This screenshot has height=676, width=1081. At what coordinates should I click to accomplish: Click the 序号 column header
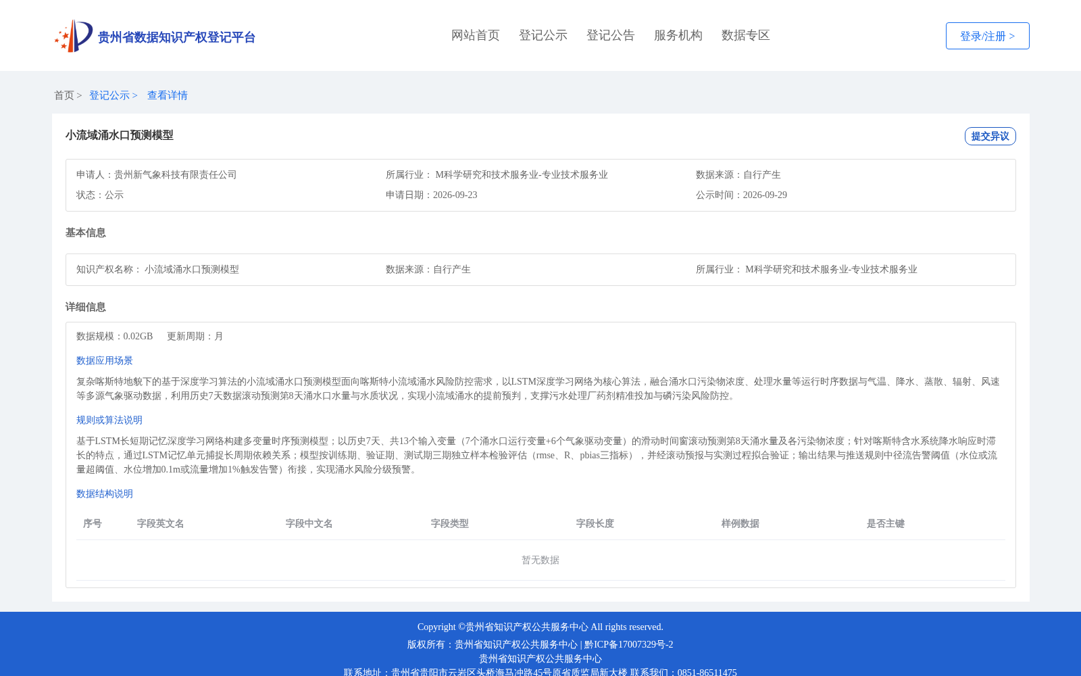(x=93, y=523)
